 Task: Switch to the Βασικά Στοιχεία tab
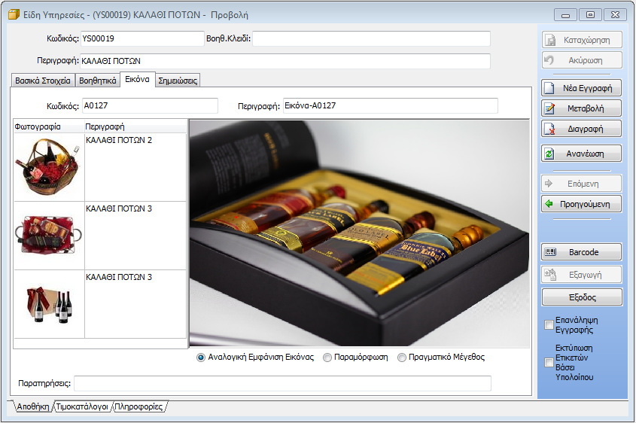tap(43, 81)
